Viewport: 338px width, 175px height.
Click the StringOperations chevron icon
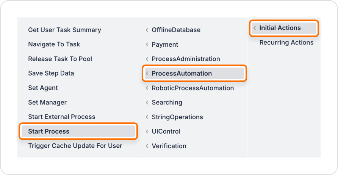[147, 117]
